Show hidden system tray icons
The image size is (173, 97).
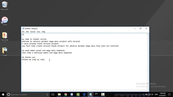pos(143,95)
